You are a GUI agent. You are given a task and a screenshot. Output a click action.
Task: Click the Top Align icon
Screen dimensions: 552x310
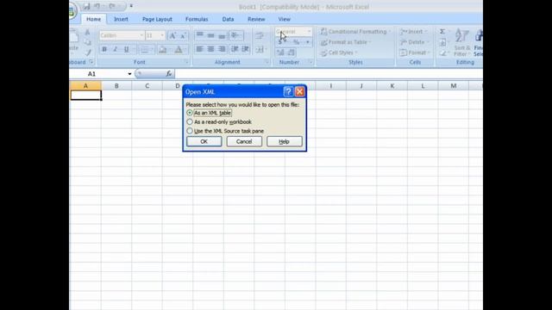tap(199, 35)
